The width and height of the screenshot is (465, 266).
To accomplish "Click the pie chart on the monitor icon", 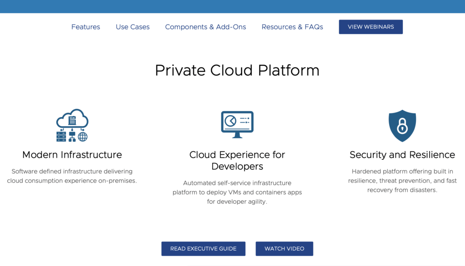I will click(231, 121).
